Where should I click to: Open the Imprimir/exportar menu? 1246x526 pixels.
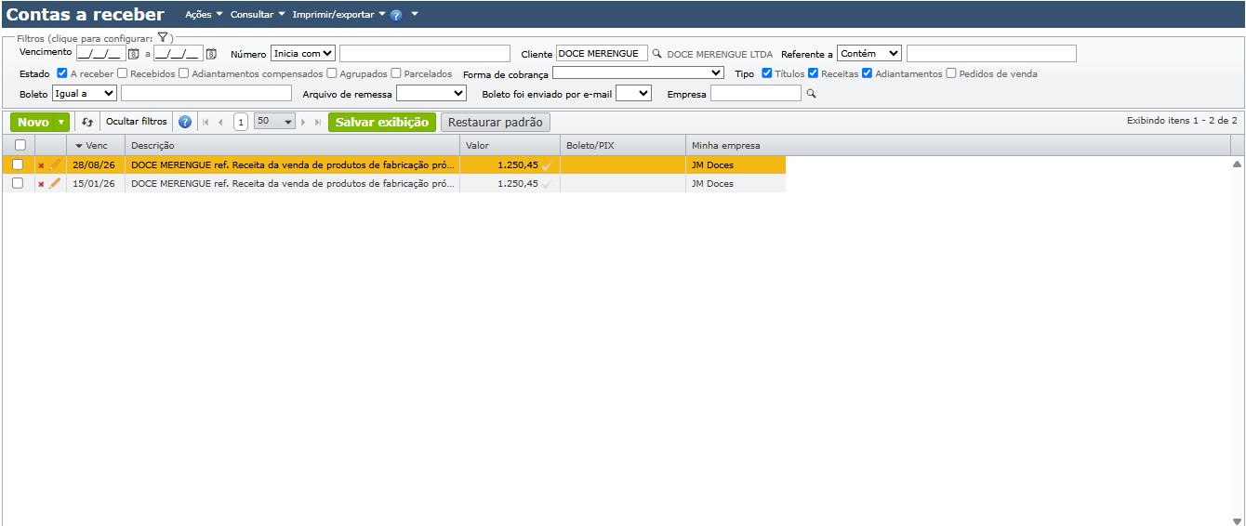tap(338, 15)
